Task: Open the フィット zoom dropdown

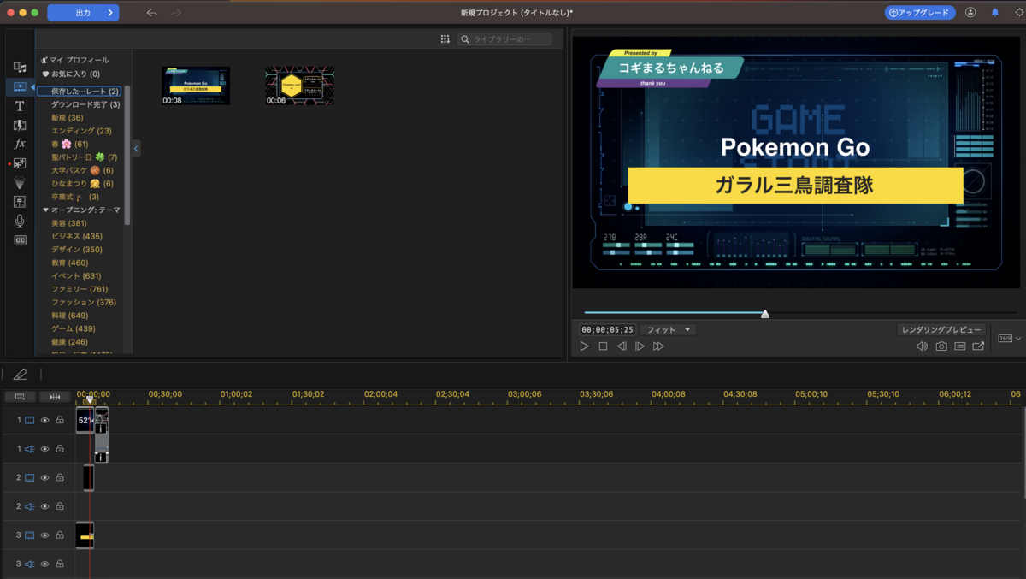Action: [669, 329]
